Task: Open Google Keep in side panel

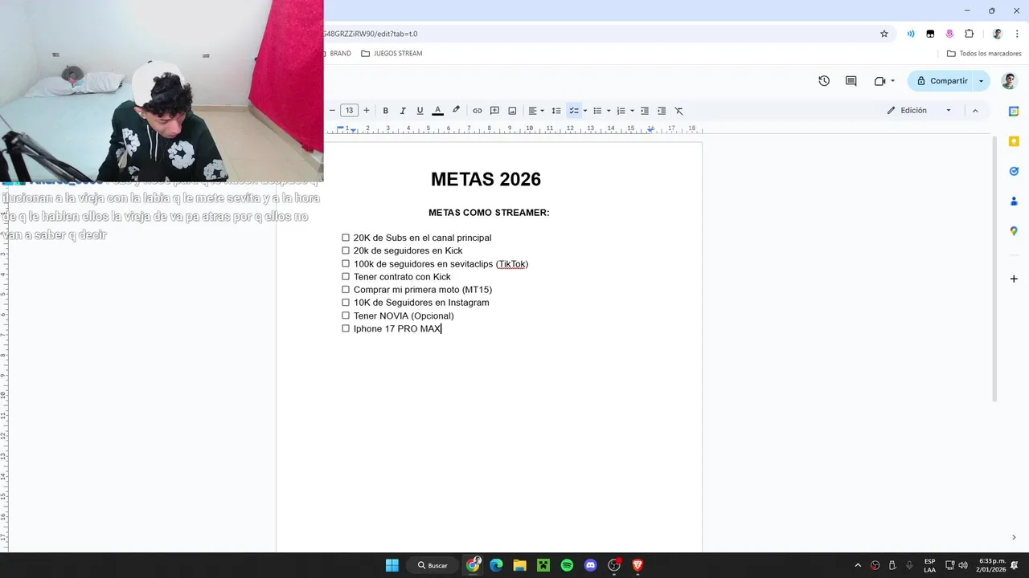Action: click(x=1014, y=141)
